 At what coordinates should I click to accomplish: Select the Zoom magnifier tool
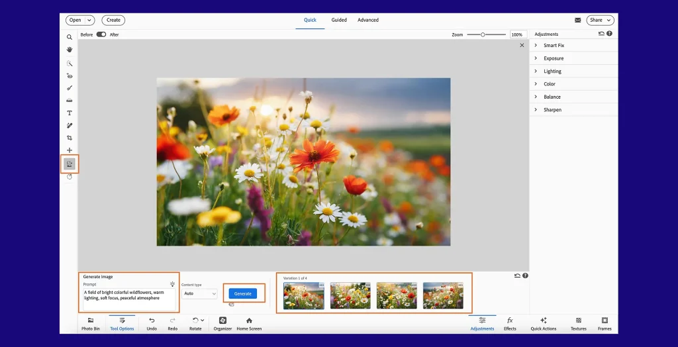pyautogui.click(x=69, y=37)
